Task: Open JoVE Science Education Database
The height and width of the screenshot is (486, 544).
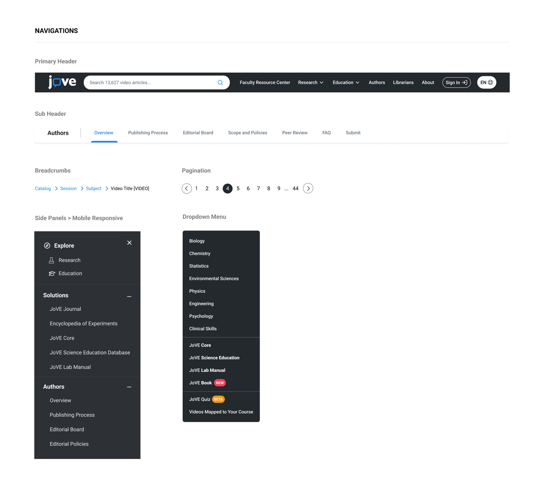Action: tap(90, 353)
